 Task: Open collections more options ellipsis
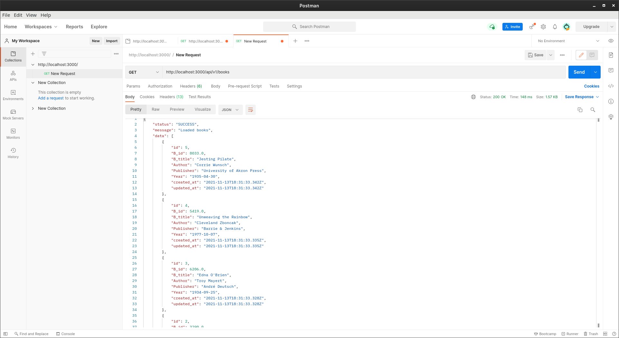pyautogui.click(x=116, y=54)
